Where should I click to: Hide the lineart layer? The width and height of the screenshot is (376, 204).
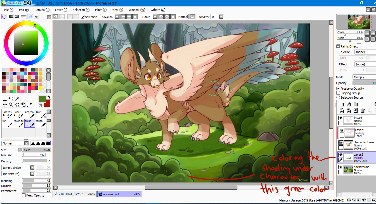(340, 118)
